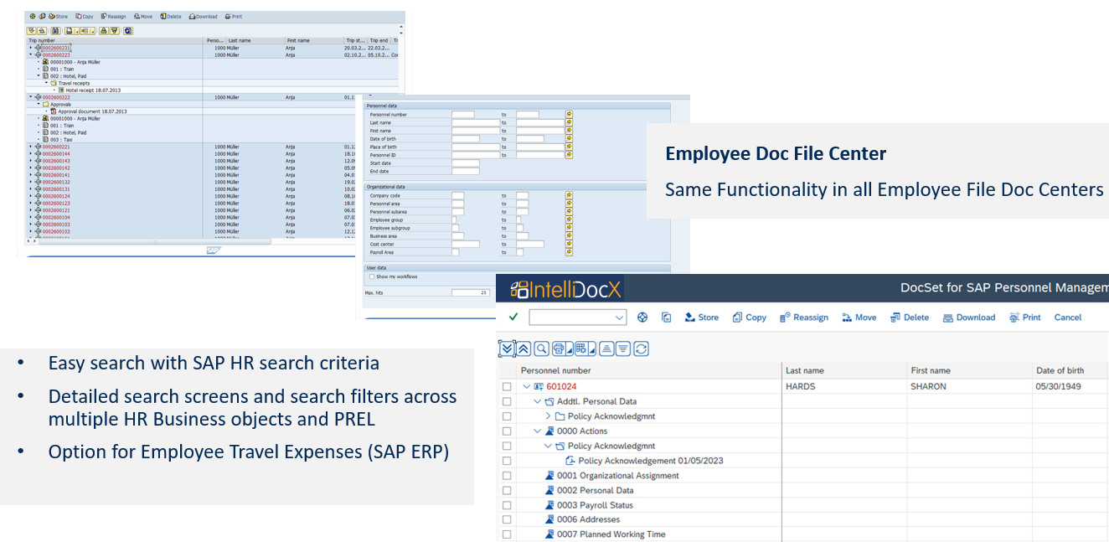Click Download in the travel window toolbar

(204, 16)
